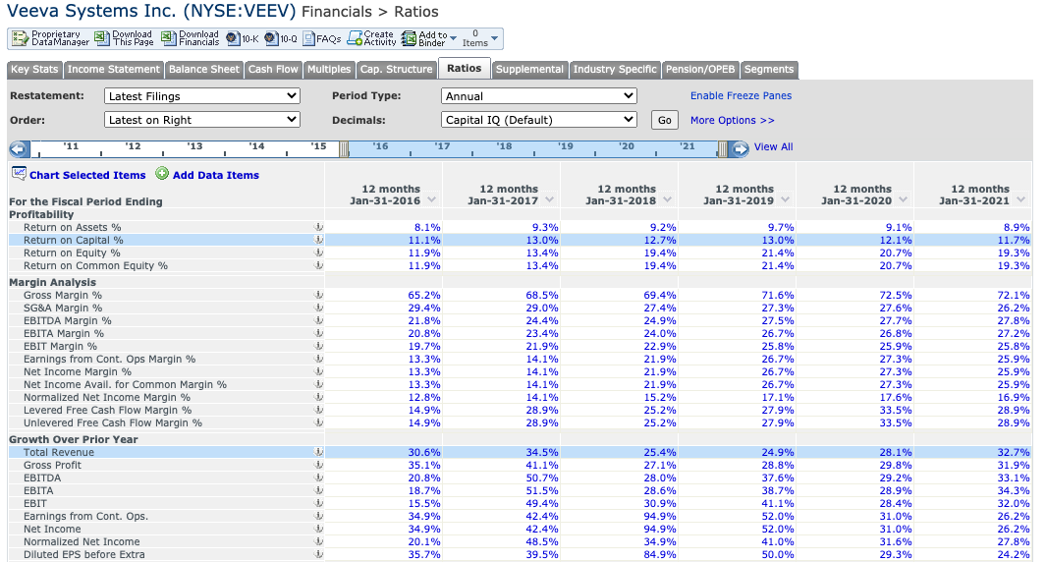Expand Jan-31-2016 column options arrow
1046x562 pixels.
point(431,200)
